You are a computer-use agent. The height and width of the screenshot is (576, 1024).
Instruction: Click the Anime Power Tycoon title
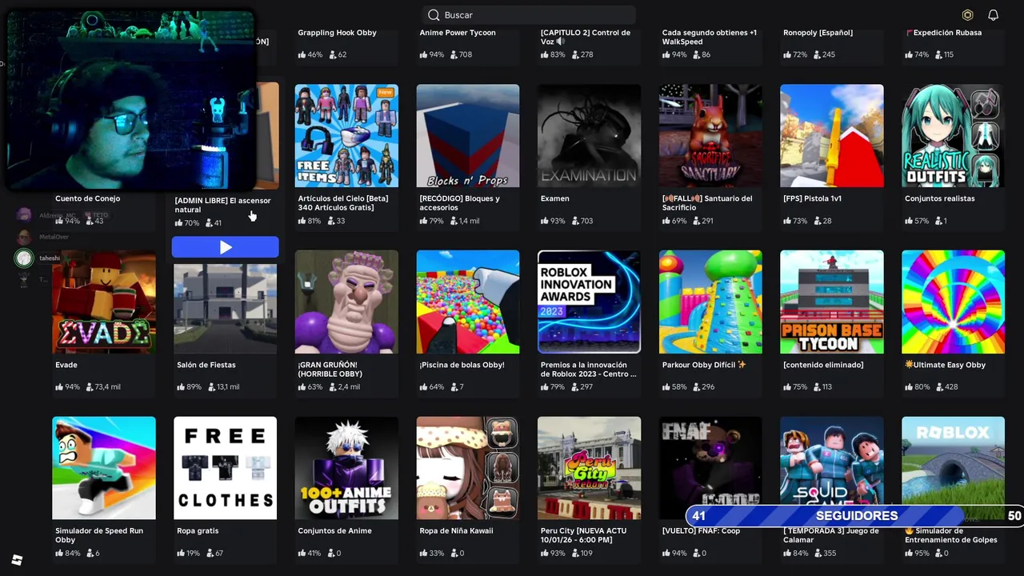point(458,33)
